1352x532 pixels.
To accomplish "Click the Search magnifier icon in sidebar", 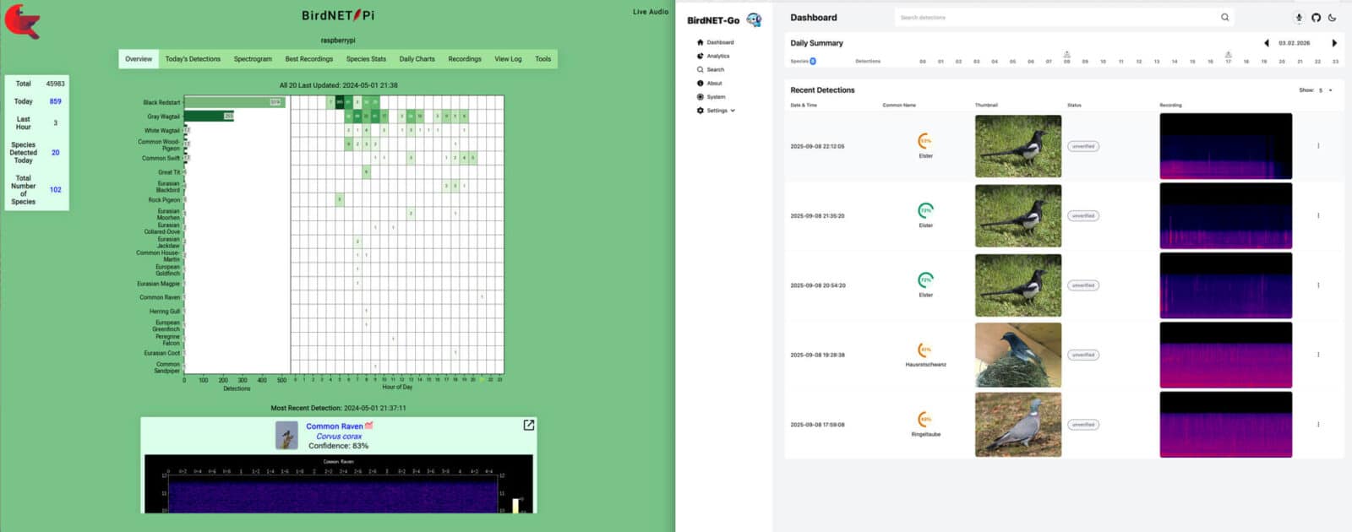I will pyautogui.click(x=700, y=69).
